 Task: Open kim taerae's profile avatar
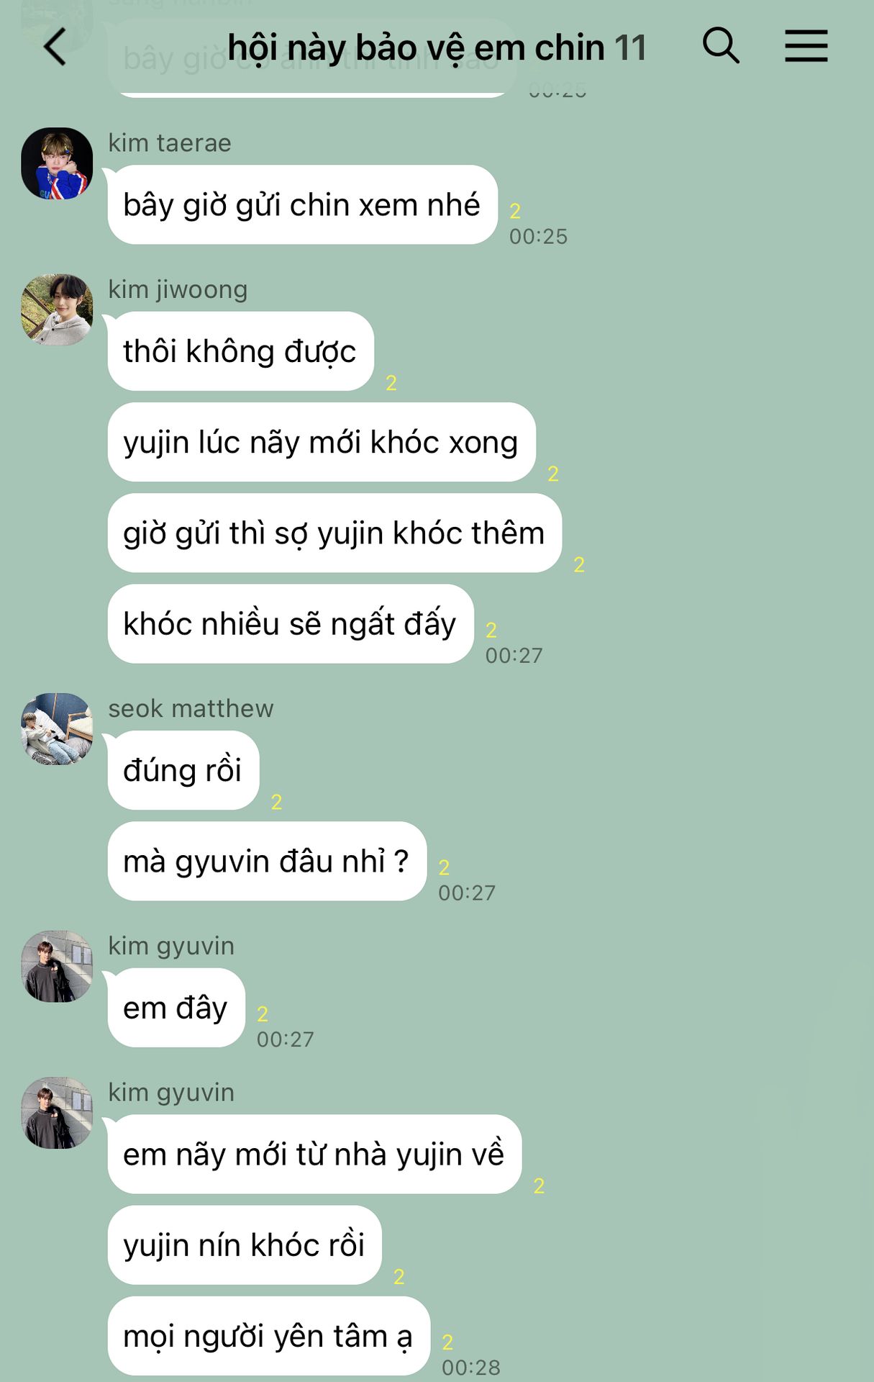(x=57, y=163)
